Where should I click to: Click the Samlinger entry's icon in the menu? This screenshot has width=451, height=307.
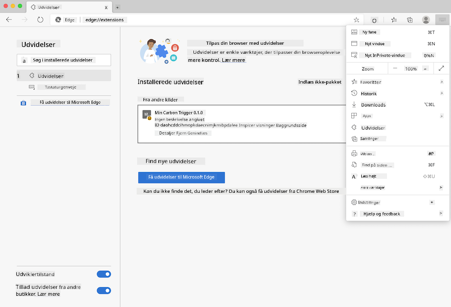[354, 139]
